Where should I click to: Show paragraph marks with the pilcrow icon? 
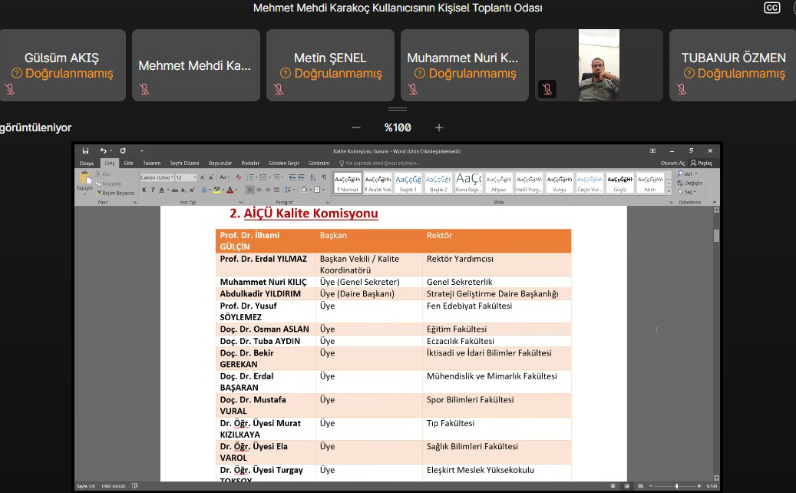(x=324, y=177)
